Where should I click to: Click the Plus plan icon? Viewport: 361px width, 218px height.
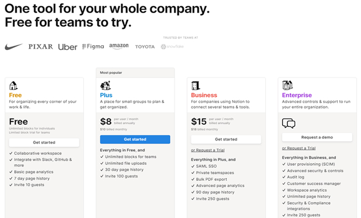pos(105,85)
